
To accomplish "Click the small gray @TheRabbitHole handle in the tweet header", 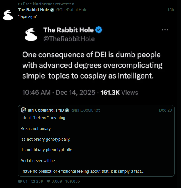I will coord(71,10).
